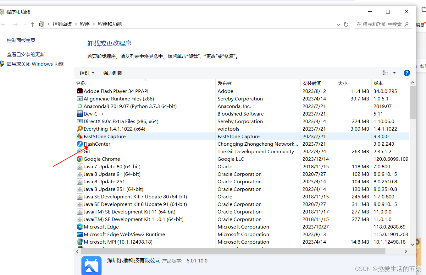The image size is (426, 275).
Task: Open 控制面板主页 link
Action: [21, 40]
